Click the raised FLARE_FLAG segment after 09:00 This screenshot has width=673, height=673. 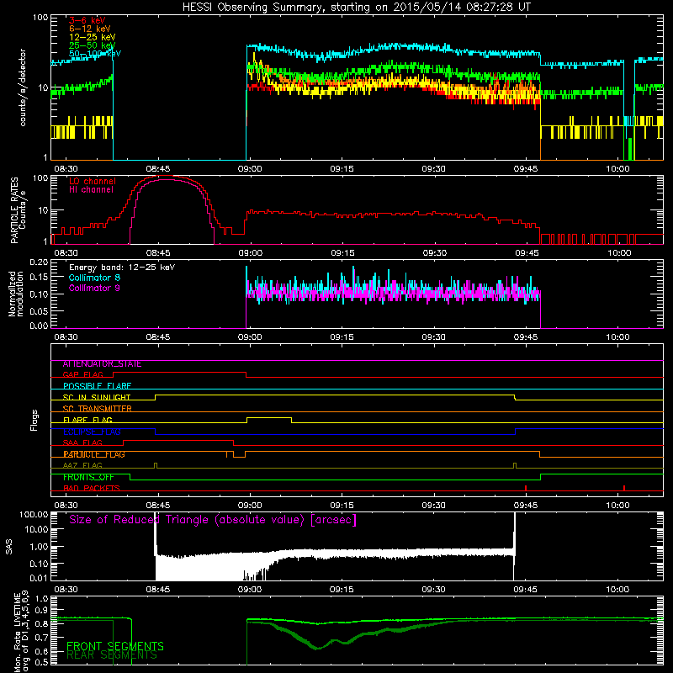[269, 417]
